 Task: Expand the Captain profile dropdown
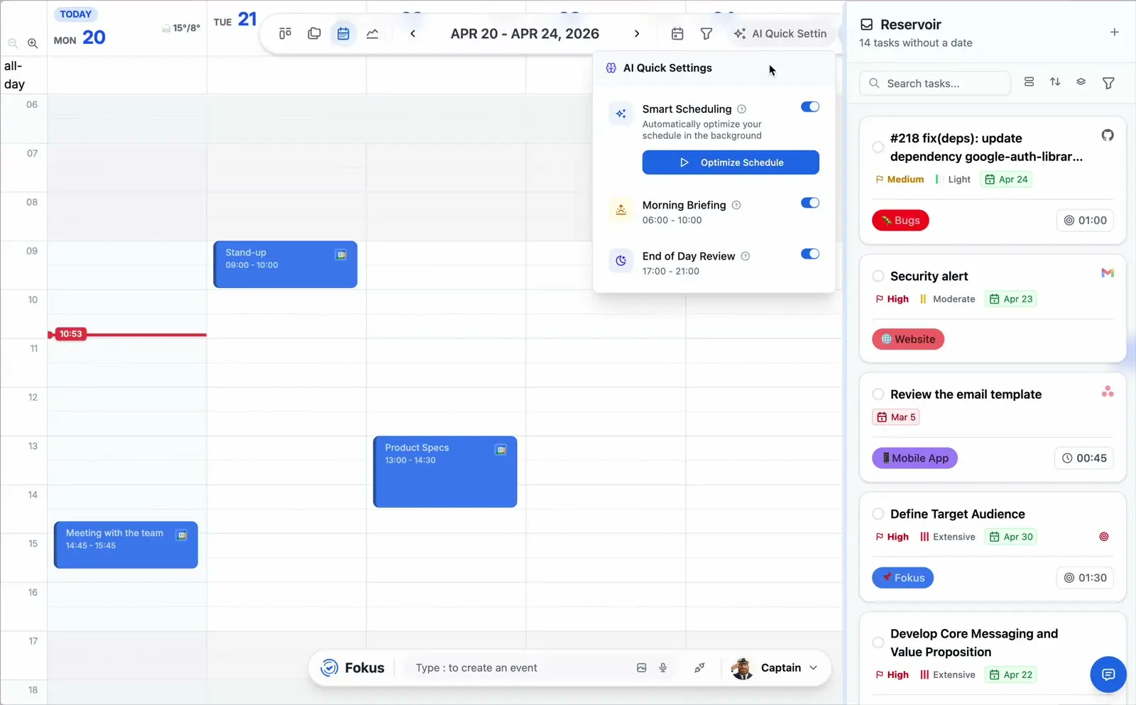click(x=814, y=667)
